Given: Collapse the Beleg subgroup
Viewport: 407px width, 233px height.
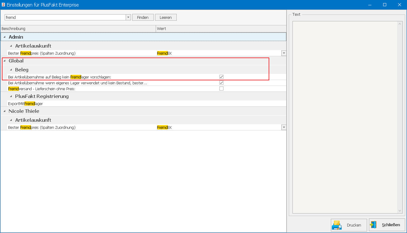Looking at the screenshot, I should 11,70.
